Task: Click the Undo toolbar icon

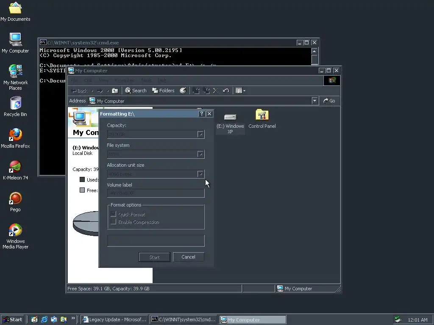Action: click(x=226, y=91)
